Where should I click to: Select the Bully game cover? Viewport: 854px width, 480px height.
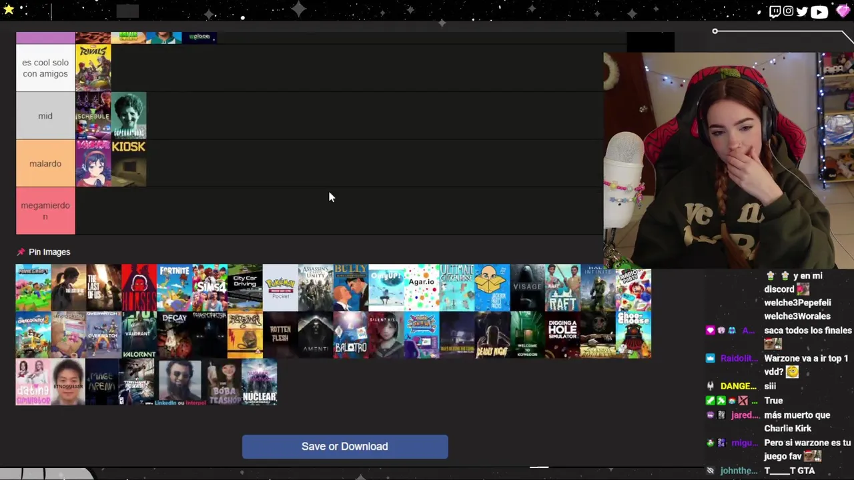(351, 288)
